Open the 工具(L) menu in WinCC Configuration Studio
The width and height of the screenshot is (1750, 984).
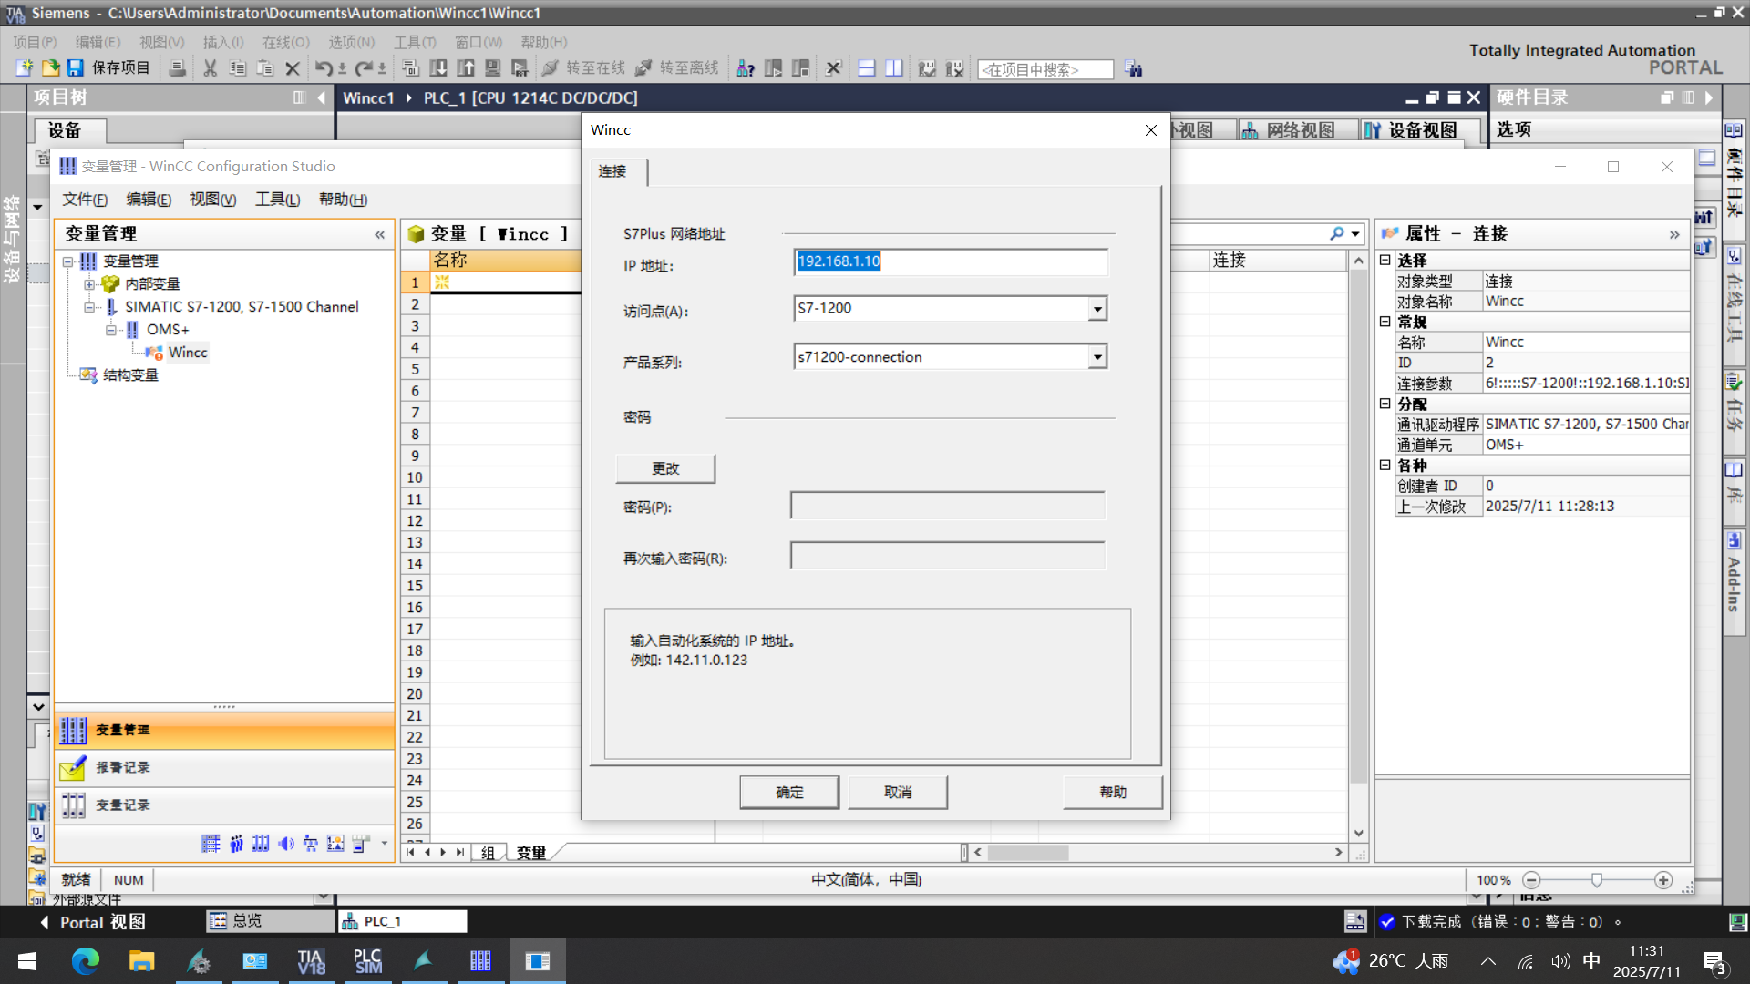(x=277, y=200)
